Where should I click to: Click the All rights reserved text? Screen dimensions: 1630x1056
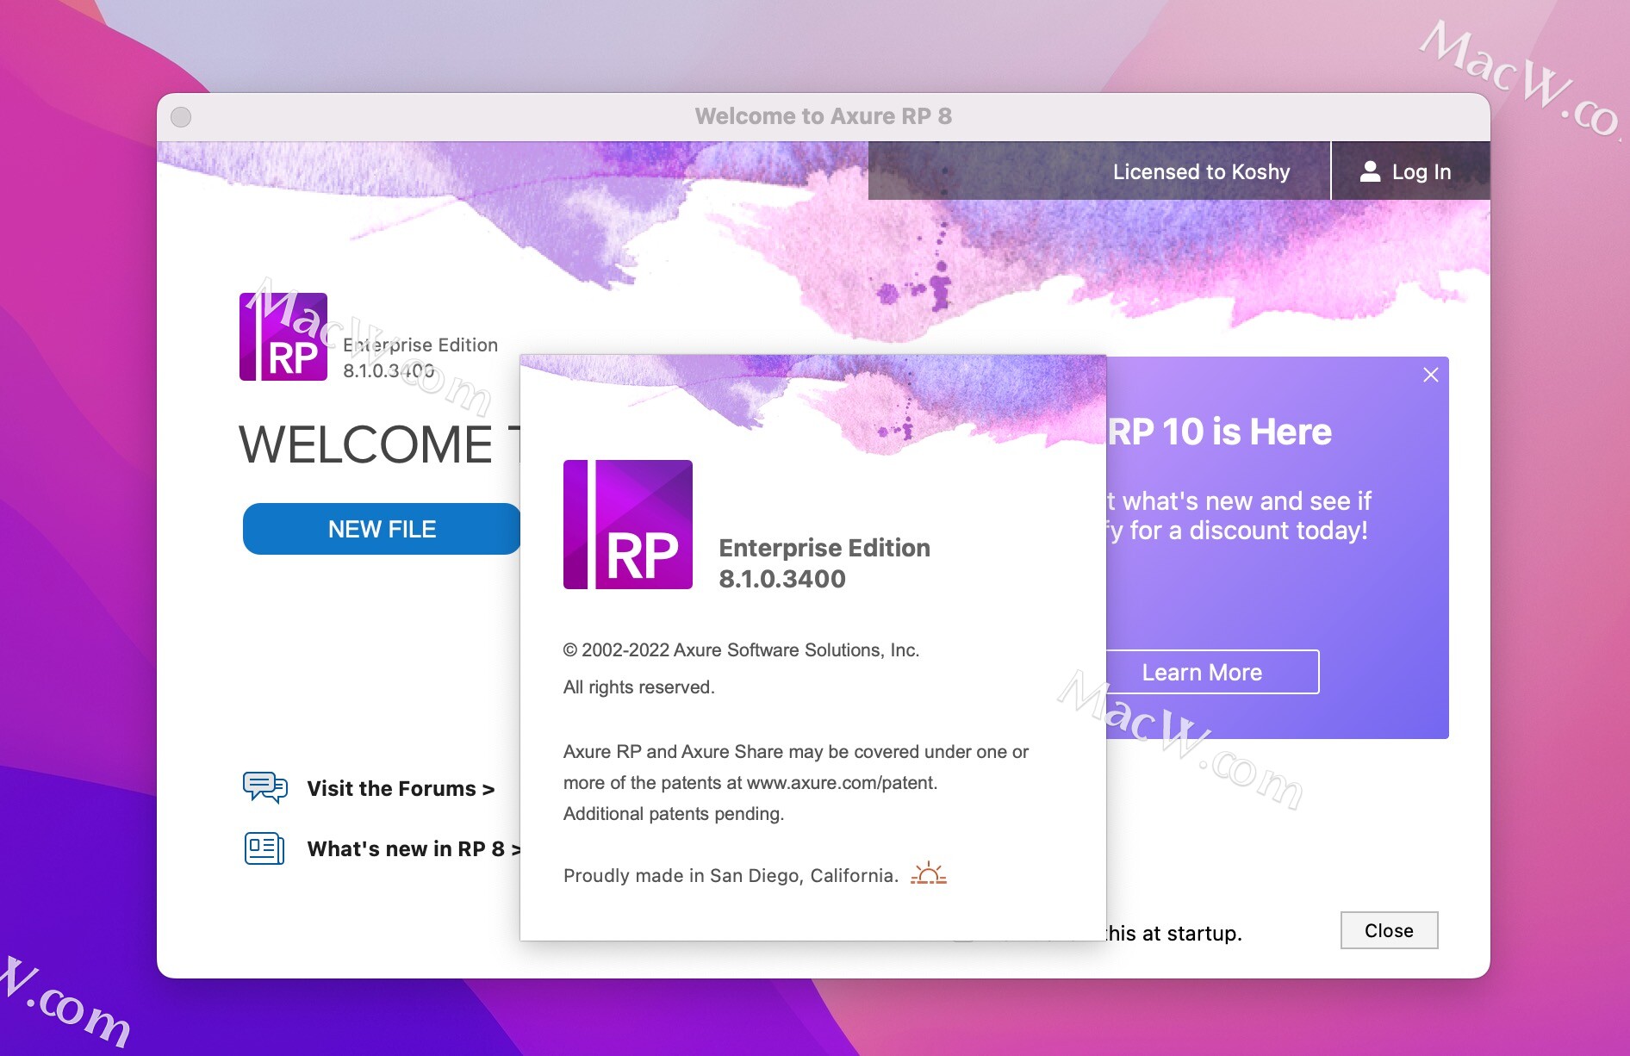pyautogui.click(x=639, y=687)
